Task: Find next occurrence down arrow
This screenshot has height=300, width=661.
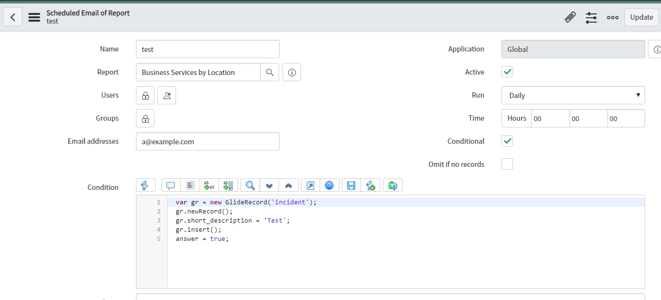Action: tap(270, 185)
